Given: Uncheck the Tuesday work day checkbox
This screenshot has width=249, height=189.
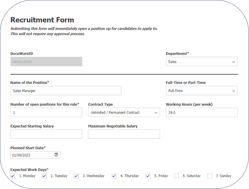Looking at the screenshot, I should (x=44, y=176).
